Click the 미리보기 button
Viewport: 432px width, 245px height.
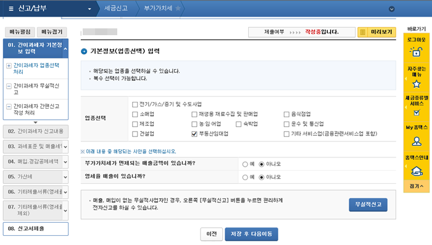tap(376, 32)
